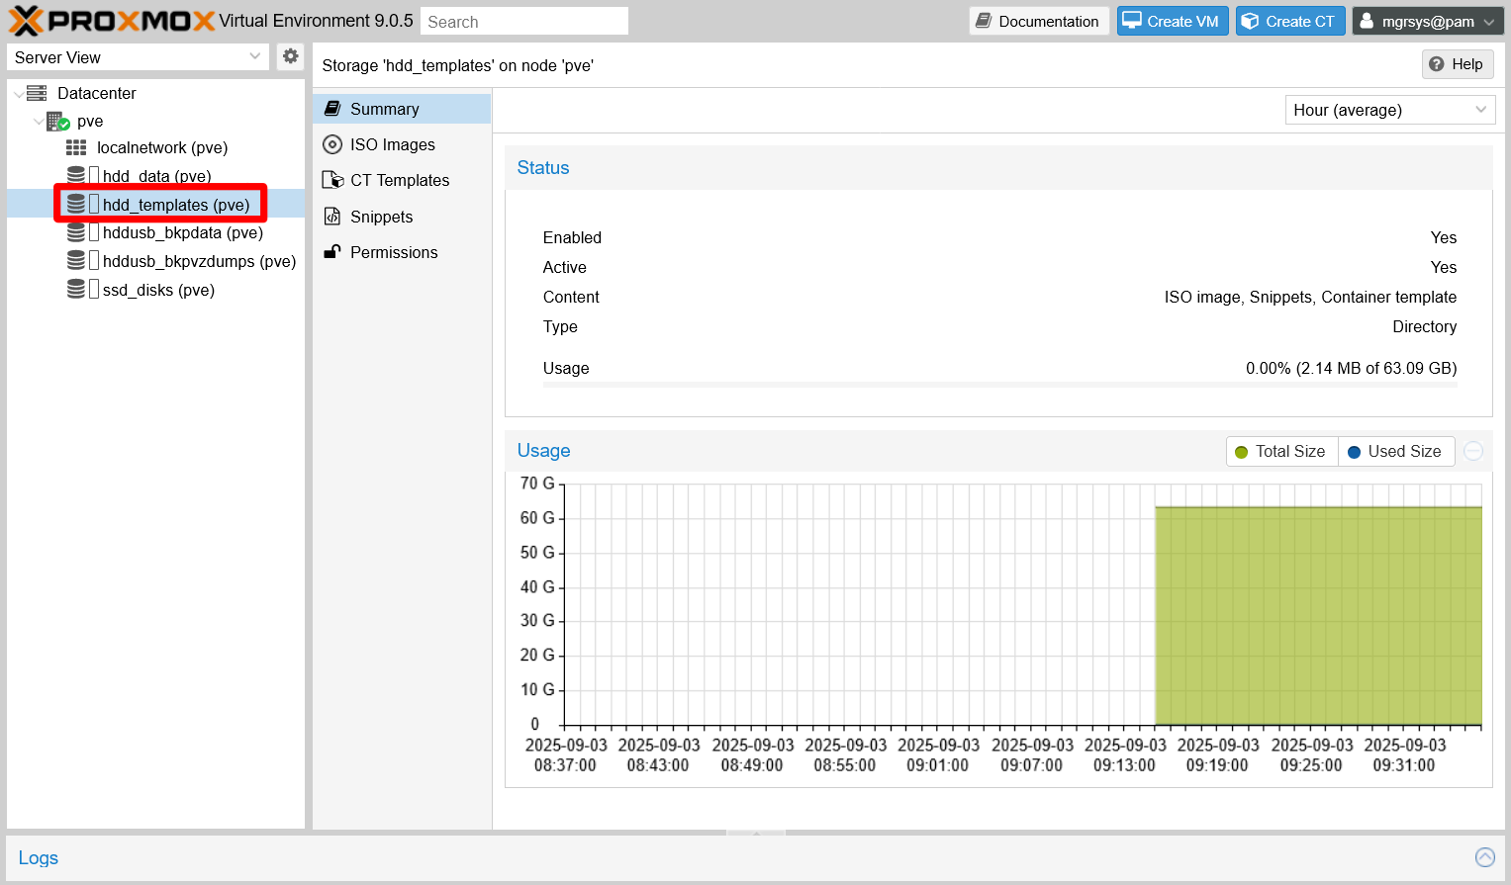Click the Create VM button

pyautogui.click(x=1173, y=20)
